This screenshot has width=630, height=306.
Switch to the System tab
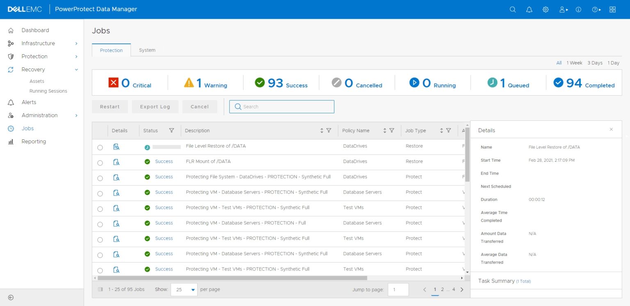[147, 50]
